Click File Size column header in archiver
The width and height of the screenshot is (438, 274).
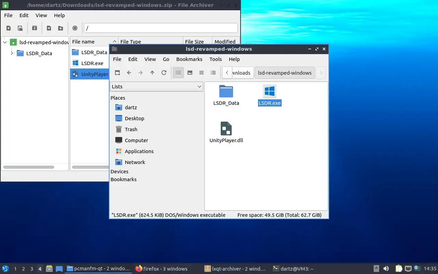[197, 41]
